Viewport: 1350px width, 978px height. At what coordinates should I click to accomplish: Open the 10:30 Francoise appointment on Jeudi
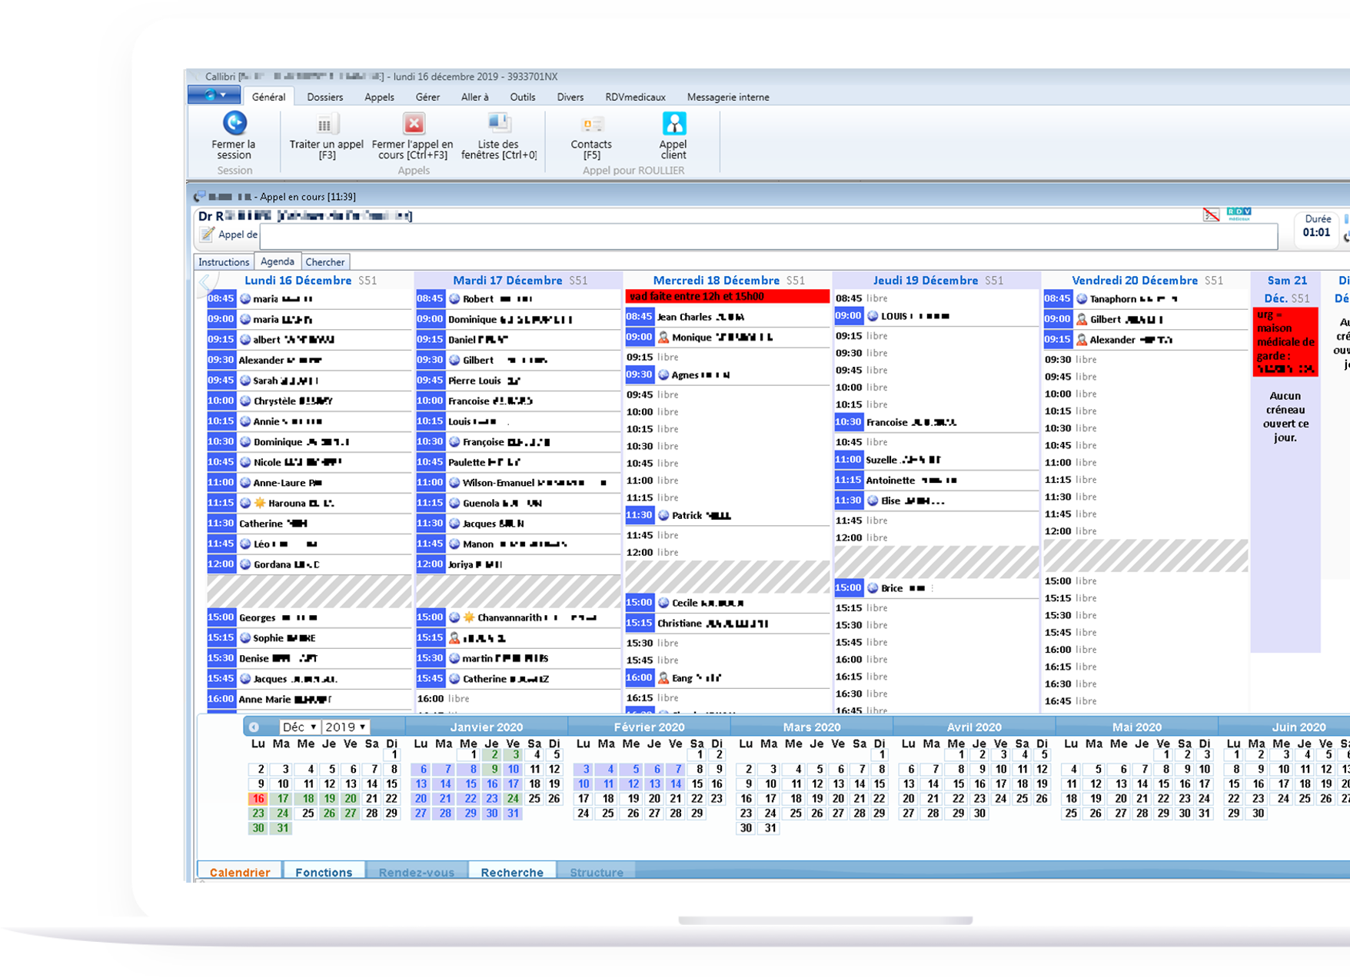coord(936,422)
